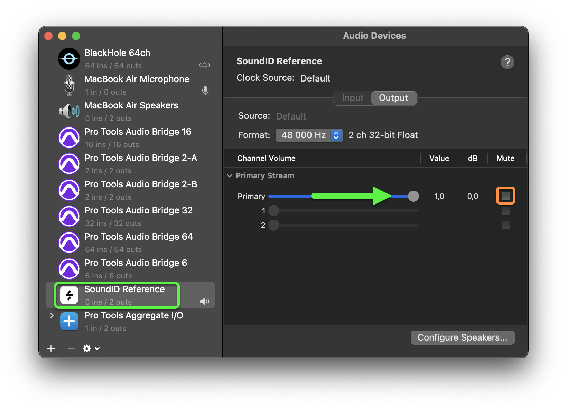Toggle the mute checkbox for channel 1
The width and height of the screenshot is (567, 409).
[506, 211]
